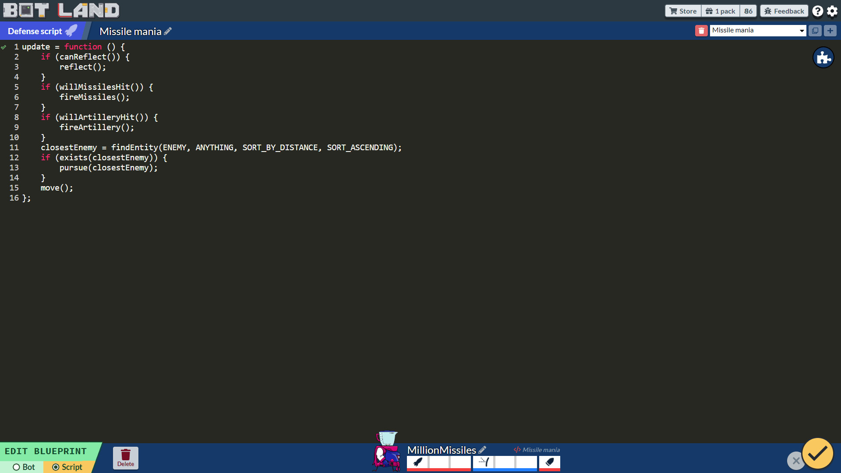The image size is (841, 473).
Task: Open the Missile mania script dropdown
Action: pyautogui.click(x=757, y=30)
